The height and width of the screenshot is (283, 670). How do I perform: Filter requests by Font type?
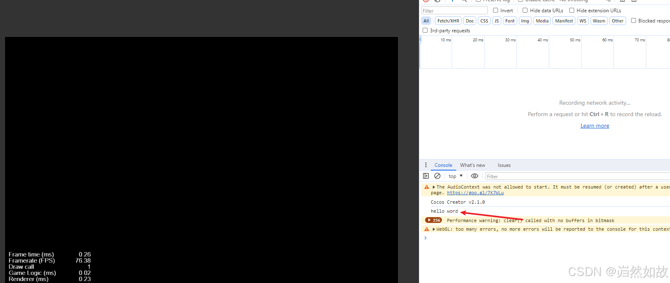click(x=510, y=21)
